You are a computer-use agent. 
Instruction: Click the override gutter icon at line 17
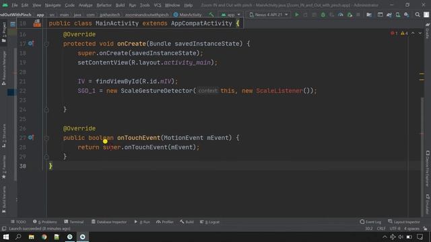(31, 43)
